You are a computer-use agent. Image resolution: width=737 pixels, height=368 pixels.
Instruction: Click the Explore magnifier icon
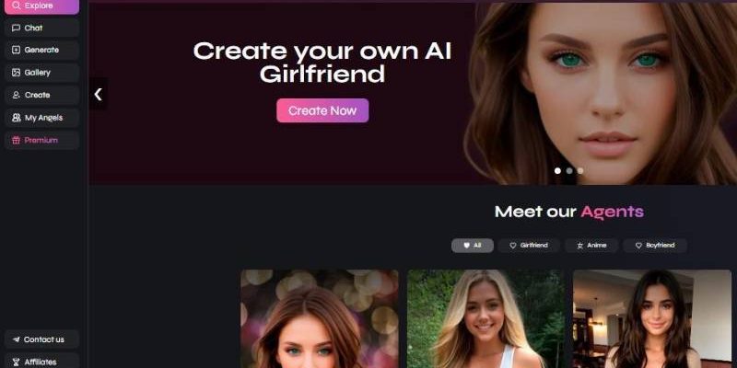click(17, 6)
